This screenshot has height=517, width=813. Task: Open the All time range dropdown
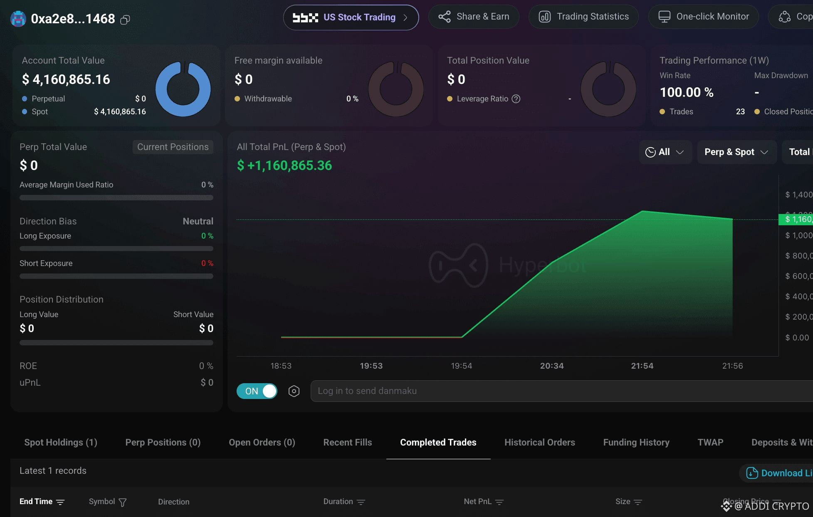coord(665,152)
